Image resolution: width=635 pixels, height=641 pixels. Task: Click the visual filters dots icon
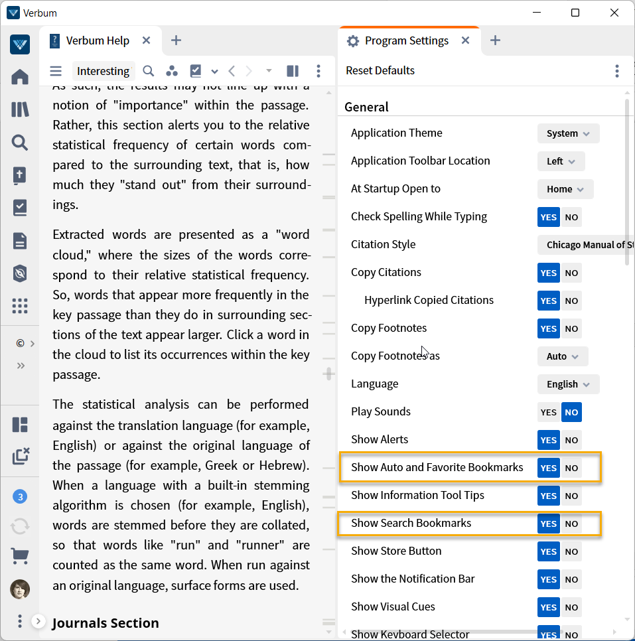click(172, 71)
